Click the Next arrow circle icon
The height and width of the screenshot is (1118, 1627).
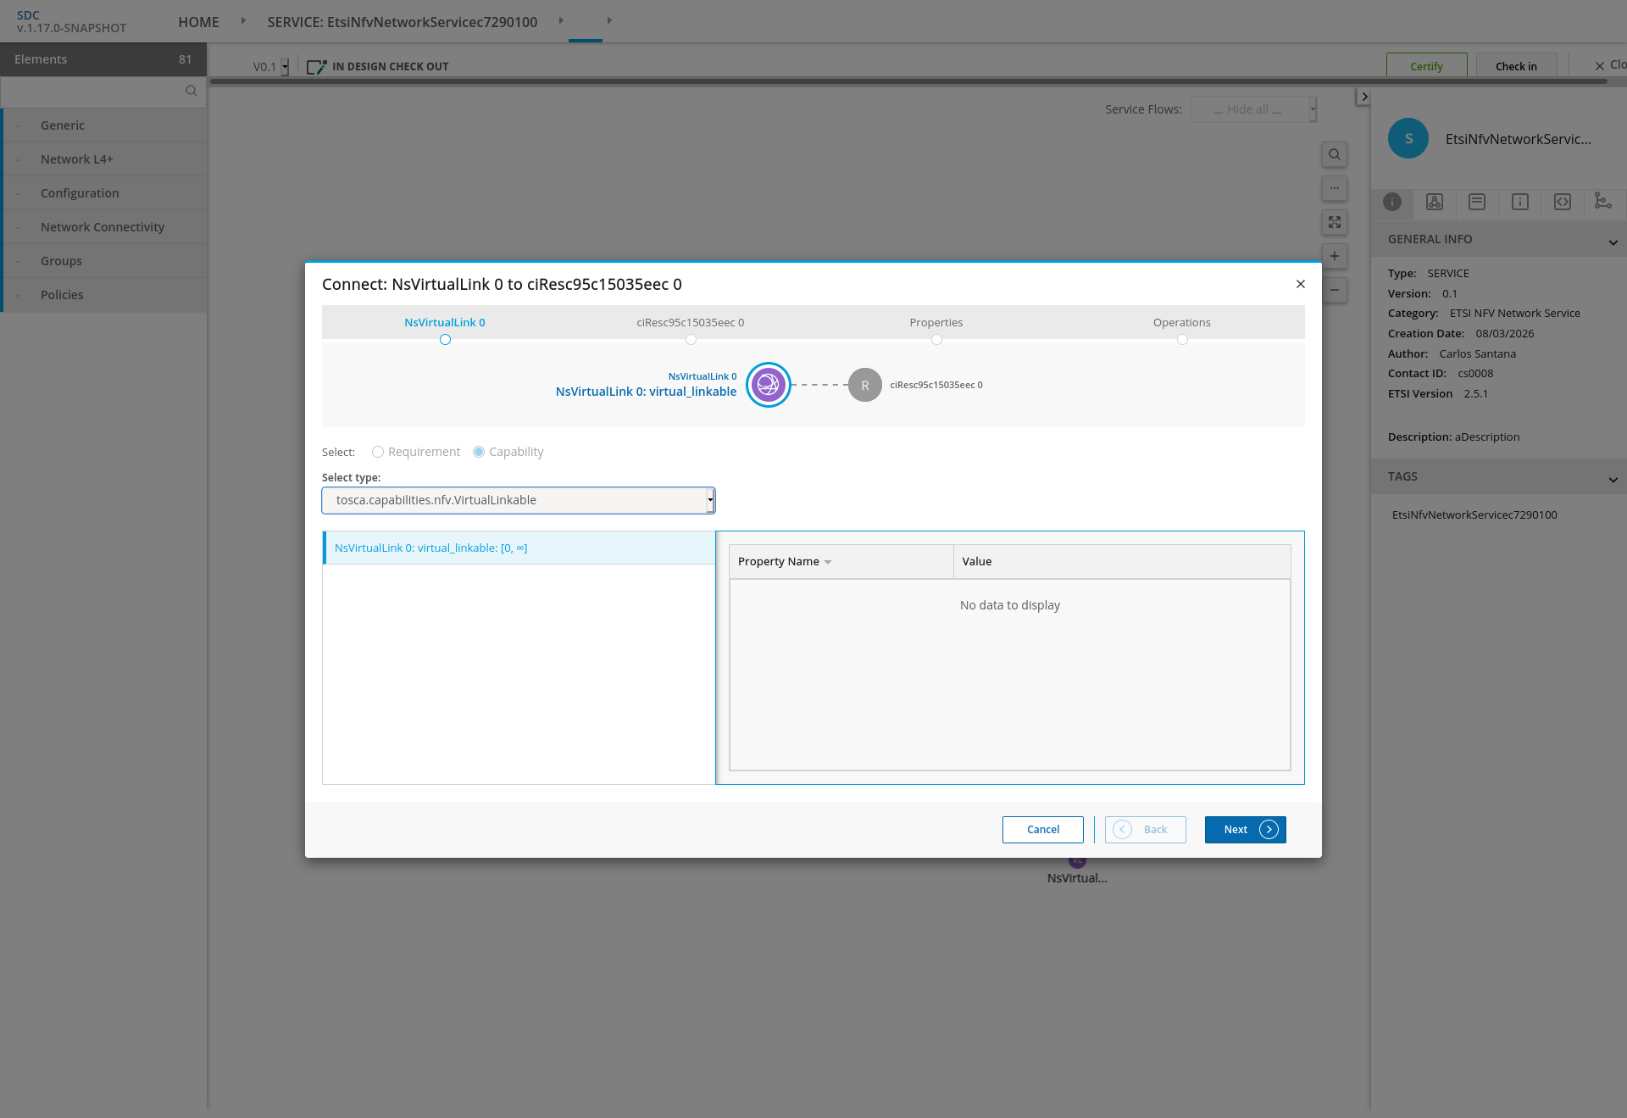[x=1269, y=830]
